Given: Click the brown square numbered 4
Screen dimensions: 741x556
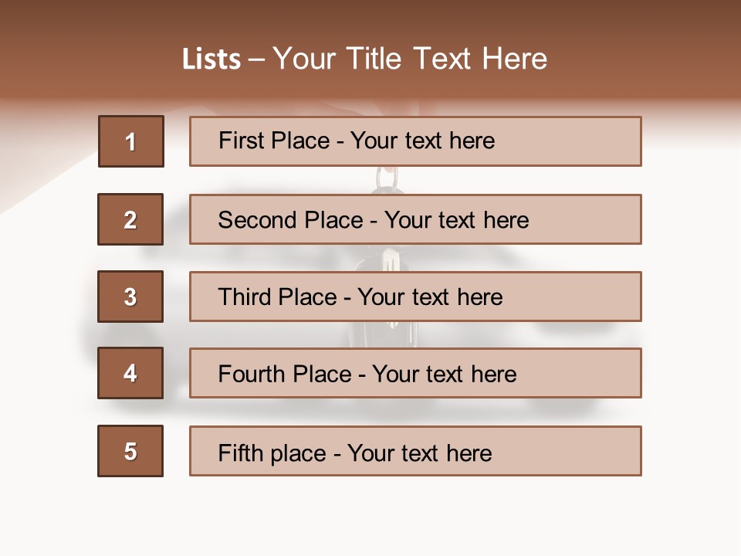Looking at the screenshot, I should pos(130,373).
